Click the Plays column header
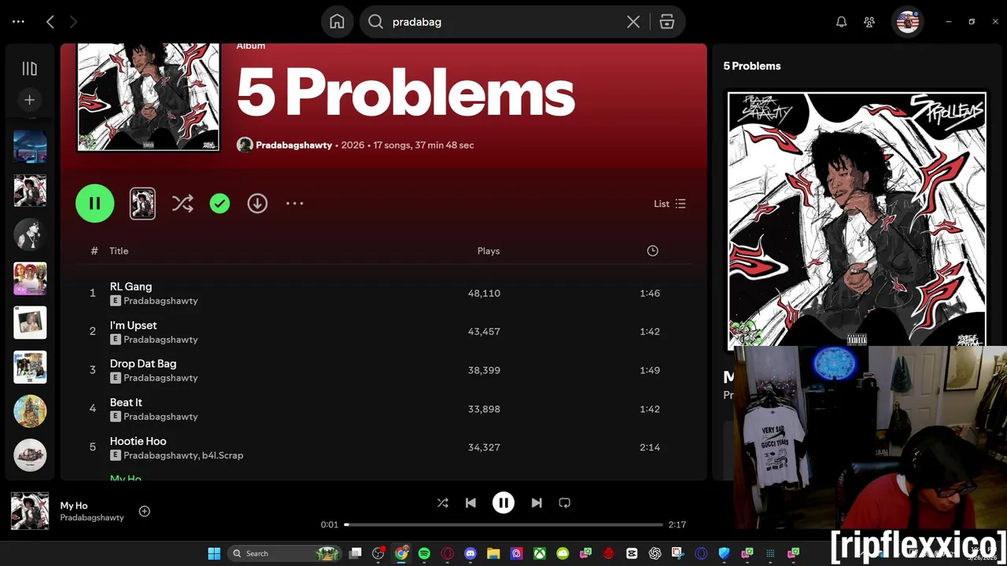Viewport: 1007px width, 566px height. tap(489, 251)
